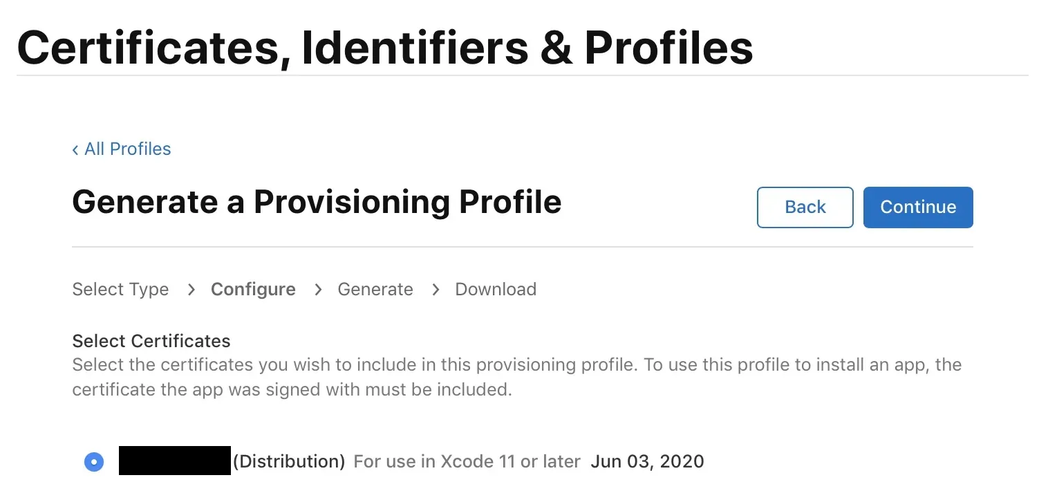Click the (Distribution) certificate label

(x=289, y=461)
